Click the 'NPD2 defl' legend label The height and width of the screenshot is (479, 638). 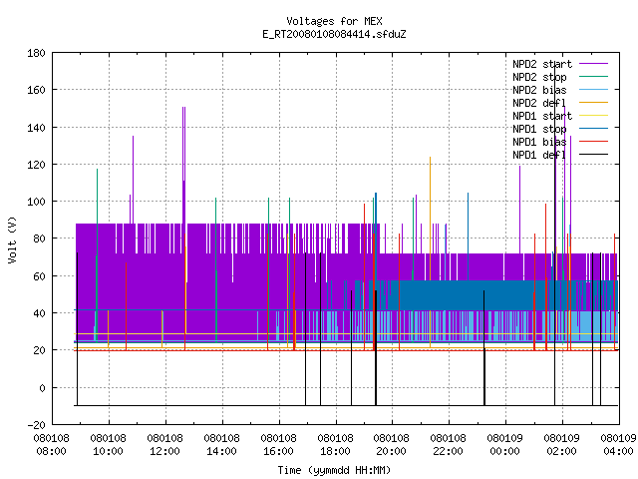point(539,103)
